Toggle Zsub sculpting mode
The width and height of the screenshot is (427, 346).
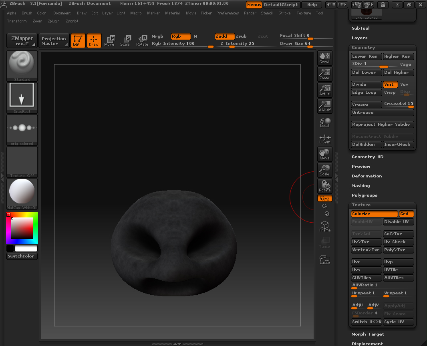click(x=241, y=36)
